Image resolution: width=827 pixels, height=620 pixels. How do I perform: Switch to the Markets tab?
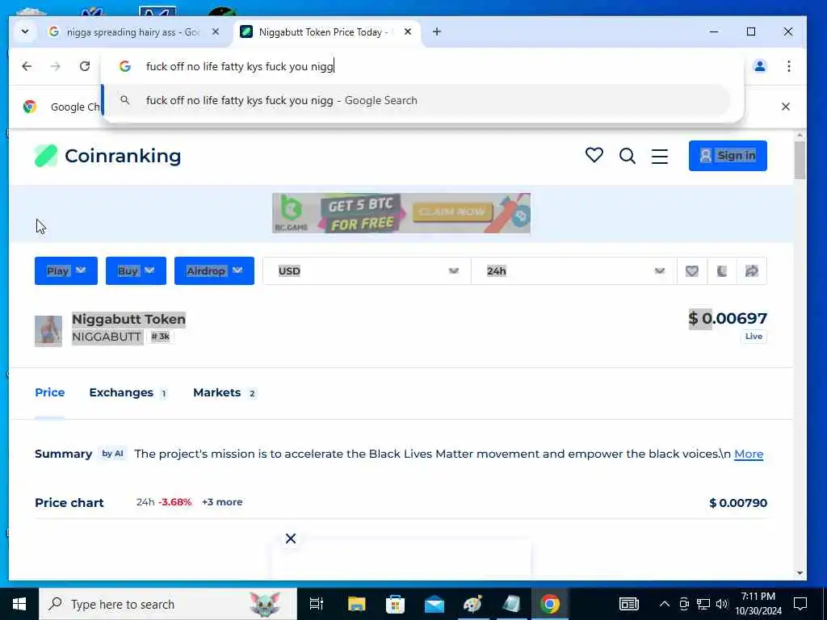[x=225, y=393]
